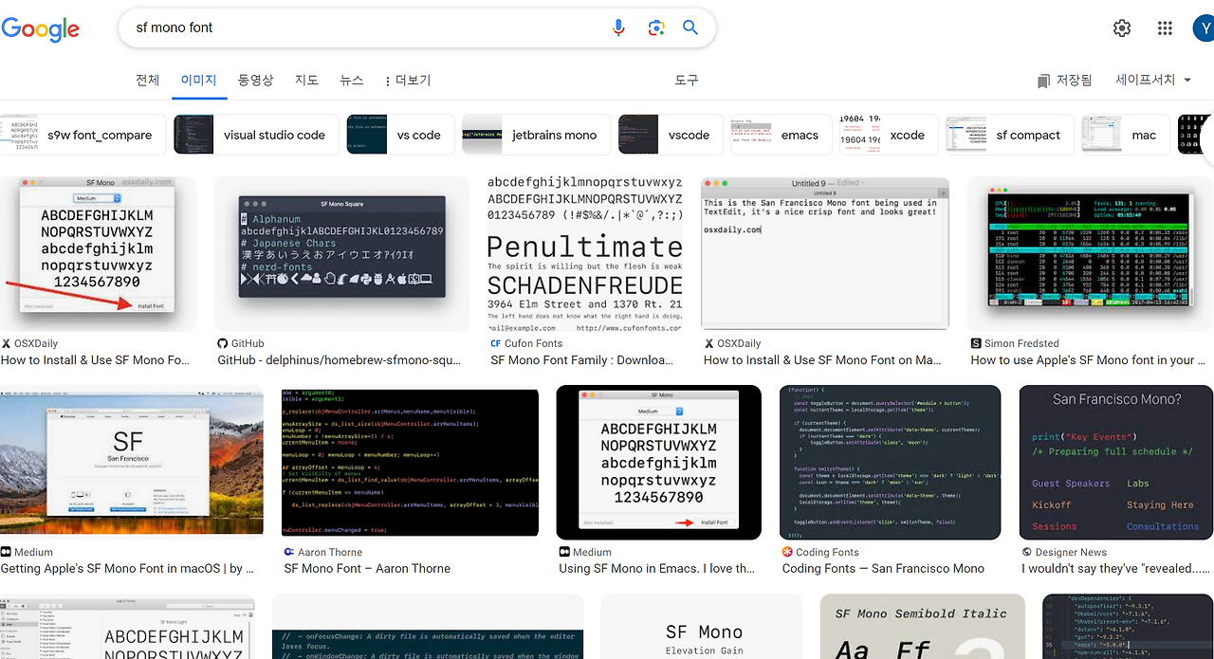Open the 뉴스 tab
The image size is (1214, 659).
point(351,80)
